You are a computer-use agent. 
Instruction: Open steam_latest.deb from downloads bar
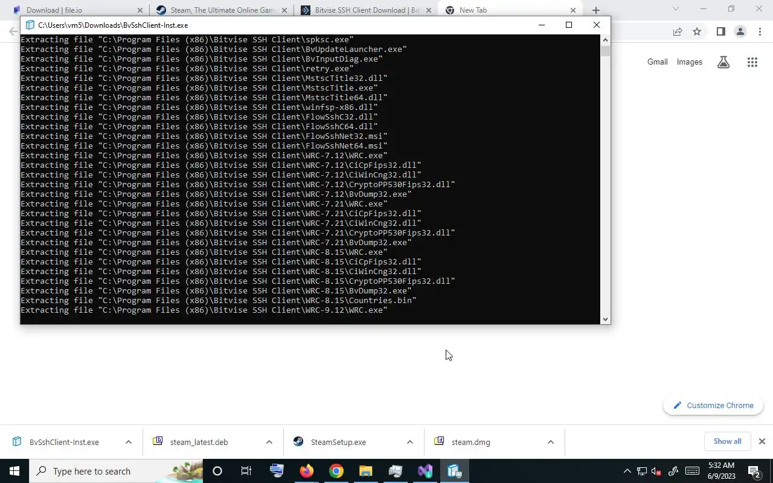click(x=199, y=442)
